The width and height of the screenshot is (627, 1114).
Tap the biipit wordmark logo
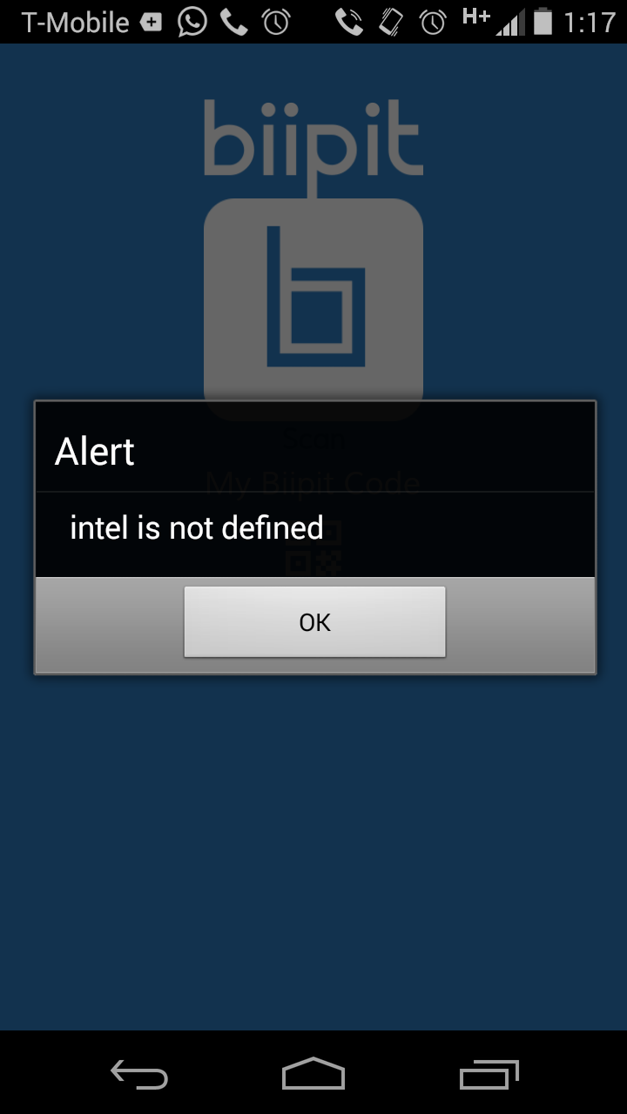(313, 138)
